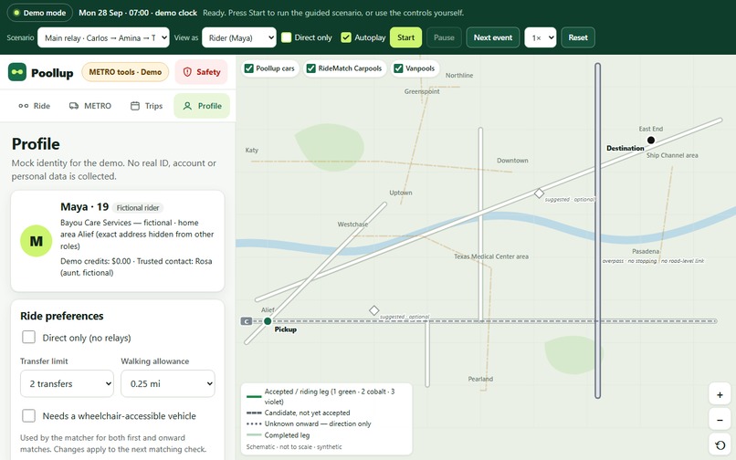The width and height of the screenshot is (736, 460).
Task: Click the Trips calendar icon
Action: 135,106
